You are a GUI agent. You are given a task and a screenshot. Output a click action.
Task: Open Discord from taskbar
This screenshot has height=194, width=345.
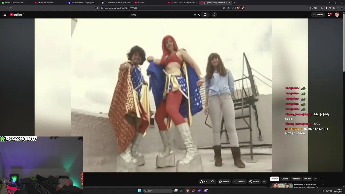pos(206,191)
